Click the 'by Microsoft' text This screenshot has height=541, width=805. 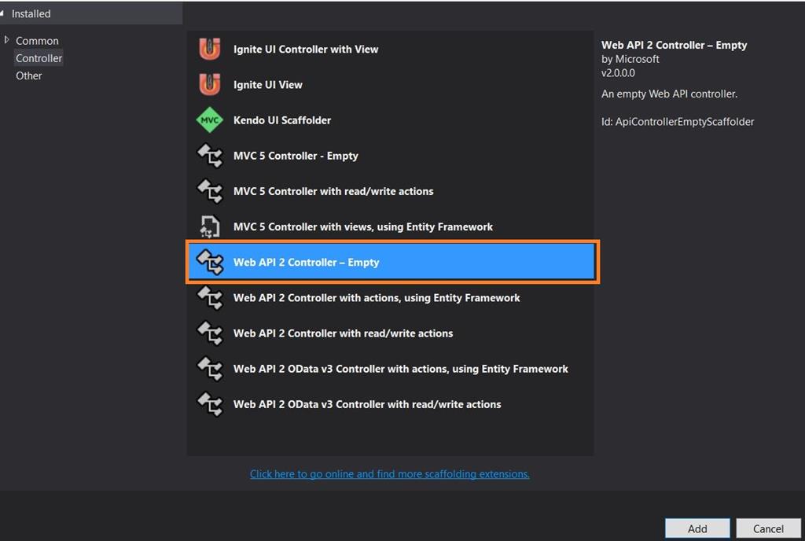coord(630,59)
